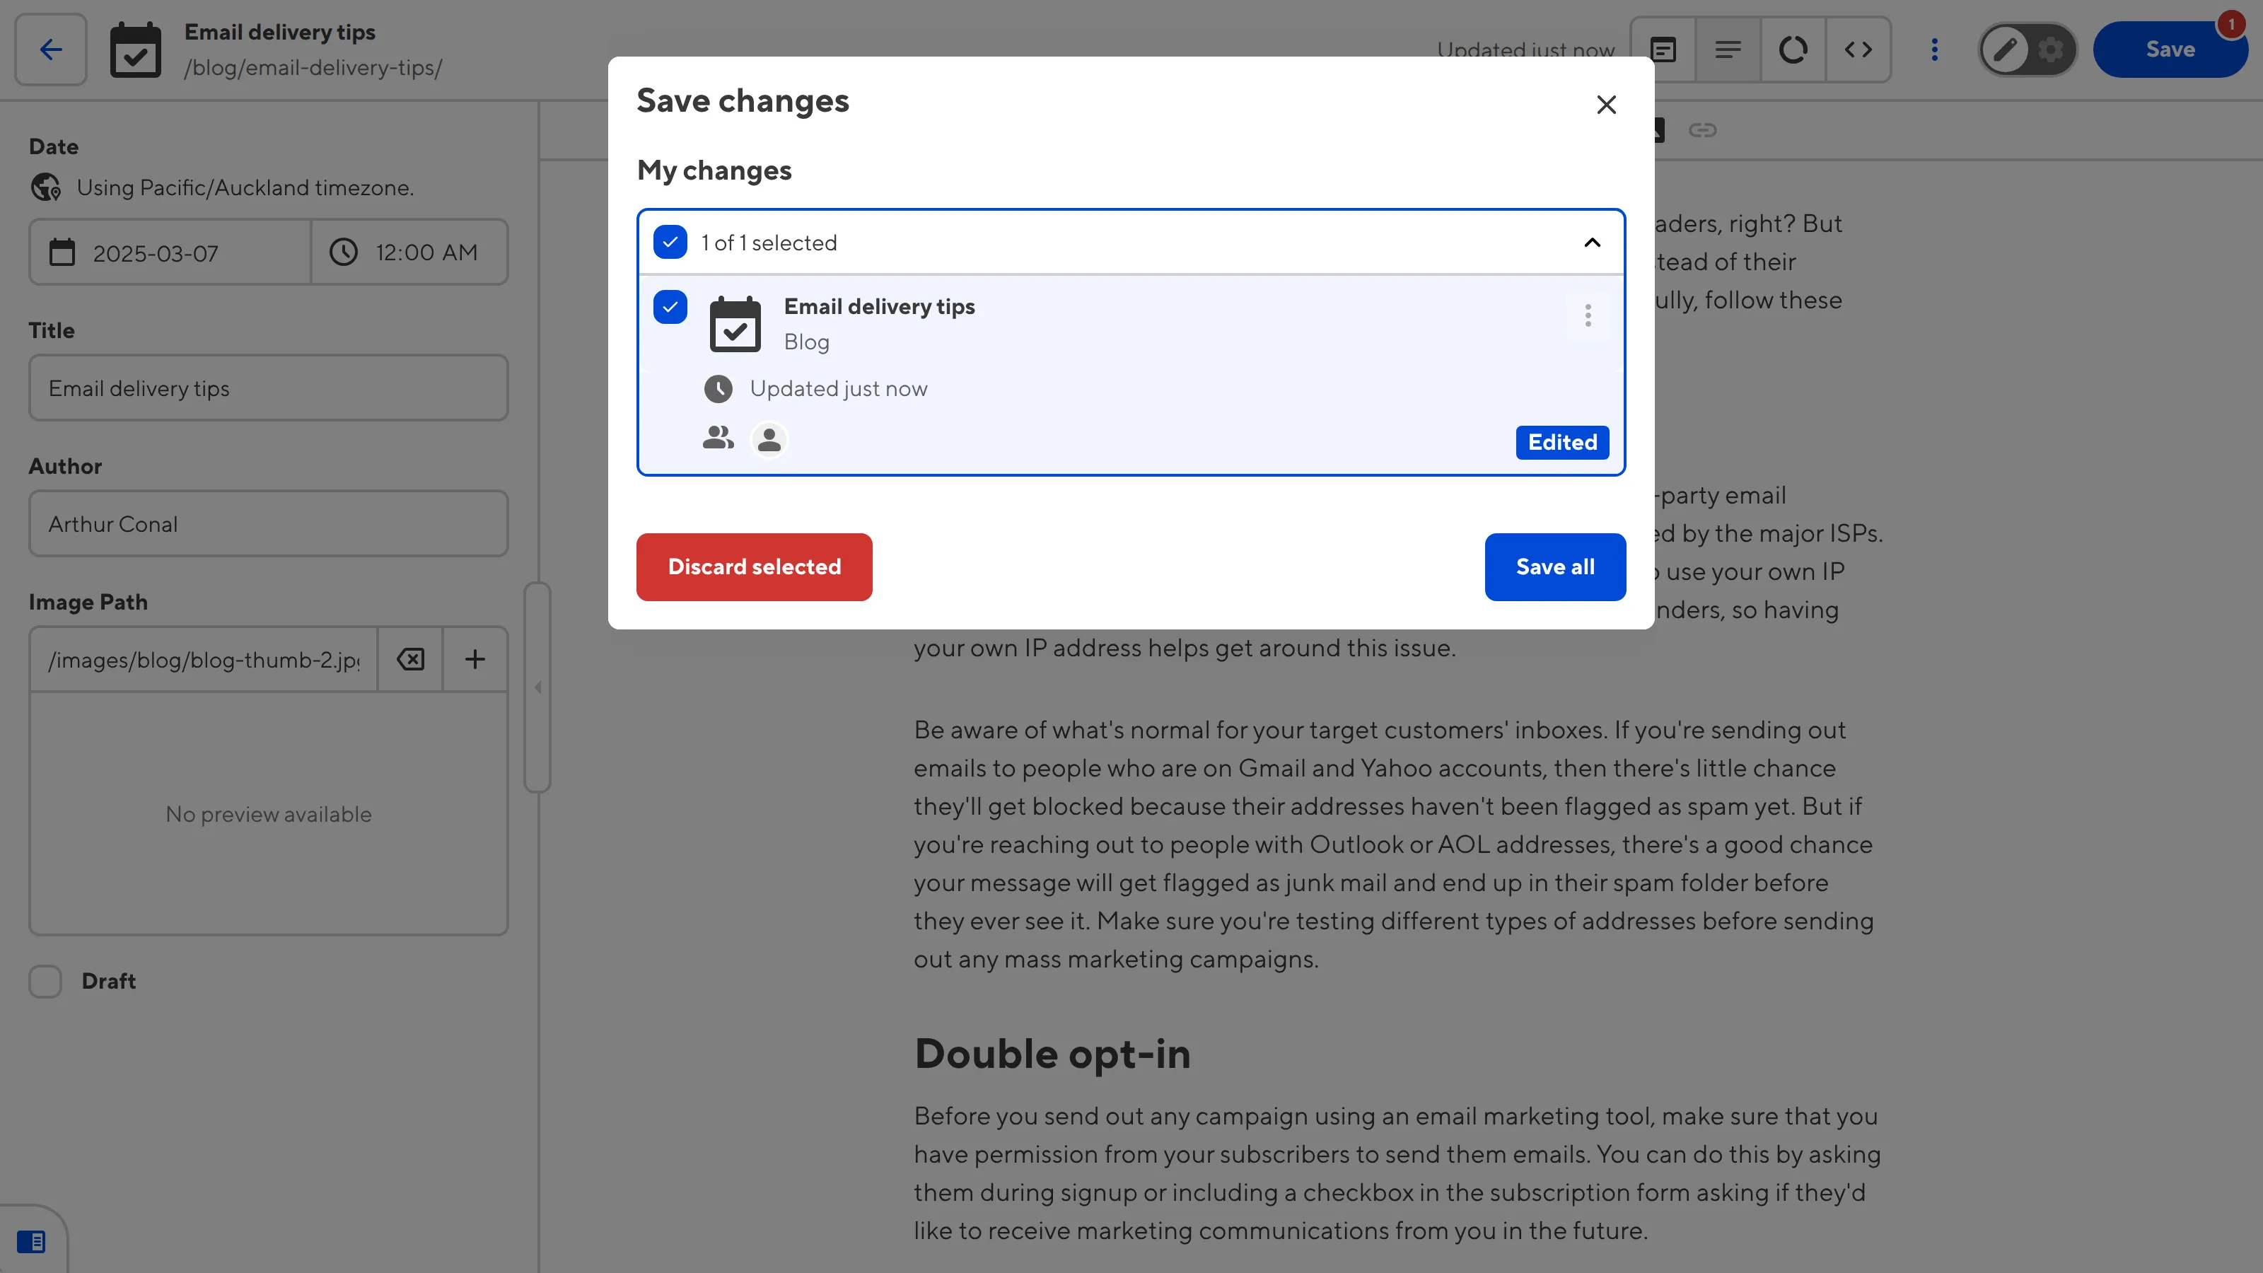
Task: Click inside the Author field showing Arthur Conal
Action: coord(268,523)
